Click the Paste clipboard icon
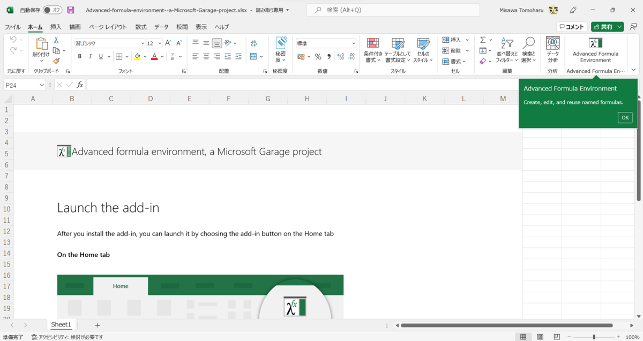 click(41, 44)
